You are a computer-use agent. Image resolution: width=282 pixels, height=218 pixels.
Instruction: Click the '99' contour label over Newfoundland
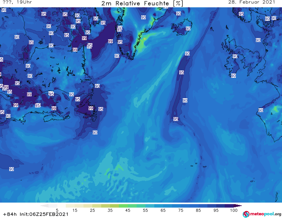pos(91,108)
